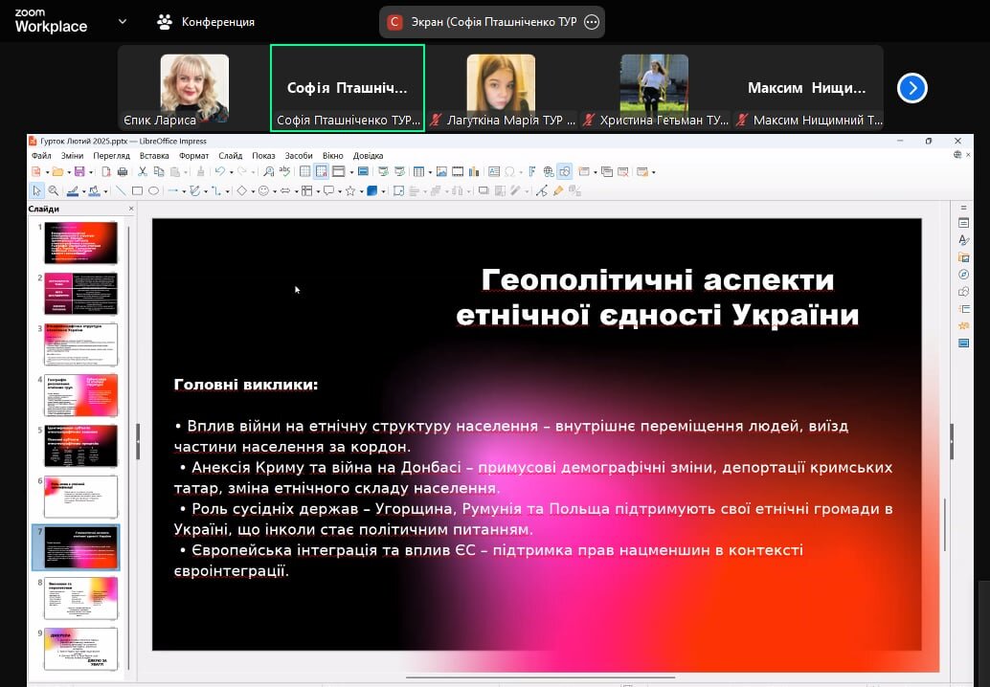
Task: Show next participants with blue arrow button
Action: pyautogui.click(x=911, y=88)
